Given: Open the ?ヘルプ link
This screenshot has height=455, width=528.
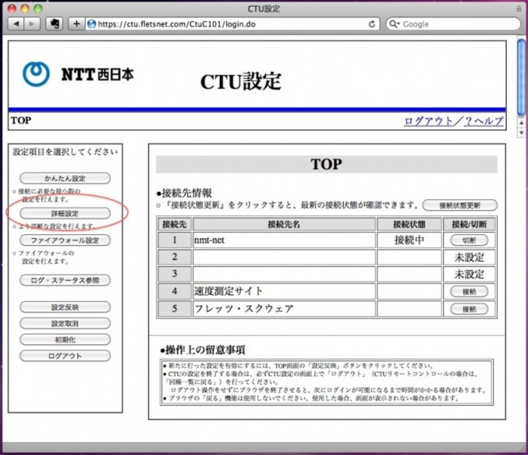Looking at the screenshot, I should 484,121.
